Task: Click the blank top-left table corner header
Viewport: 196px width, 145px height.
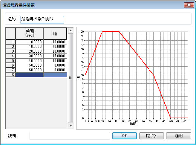Action: 11,34
